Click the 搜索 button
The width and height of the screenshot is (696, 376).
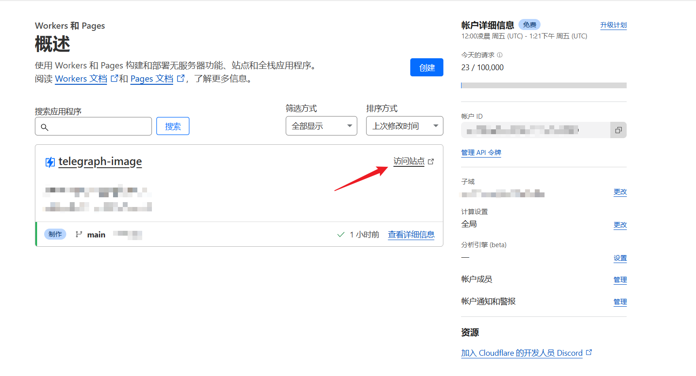click(x=173, y=126)
